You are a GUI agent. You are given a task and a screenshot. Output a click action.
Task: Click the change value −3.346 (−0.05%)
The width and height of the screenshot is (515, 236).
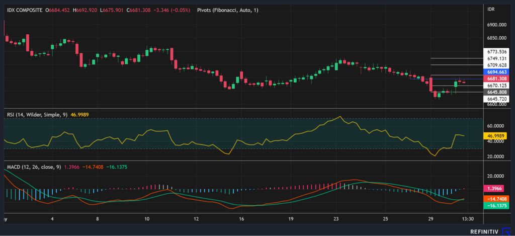pyautogui.click(x=171, y=10)
